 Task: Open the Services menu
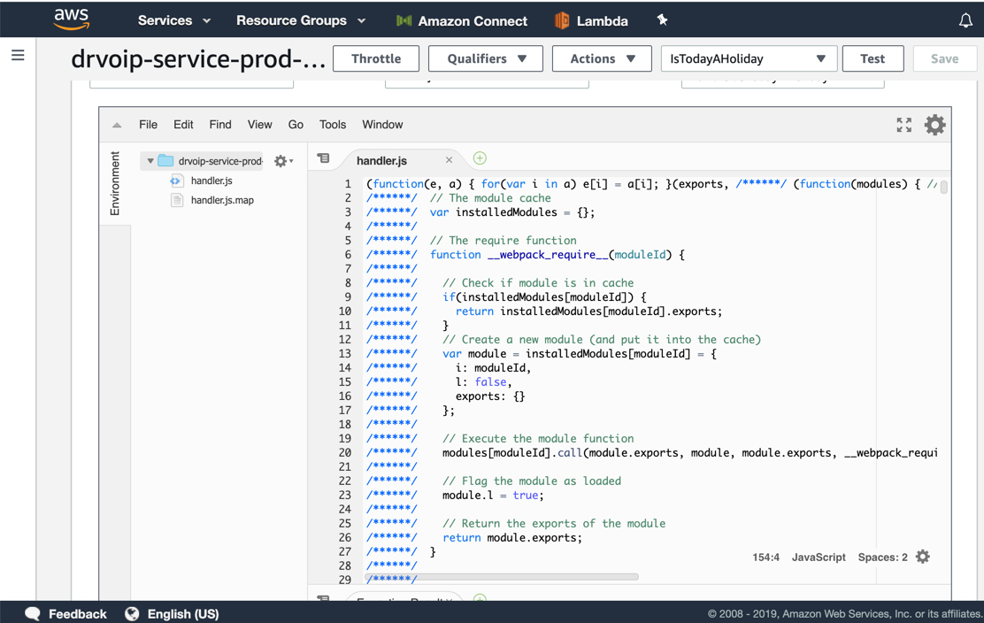click(x=173, y=20)
